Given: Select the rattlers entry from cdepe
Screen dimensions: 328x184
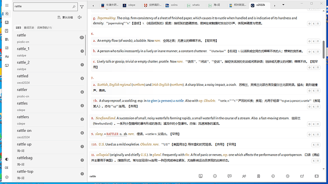Looking at the screenshot, I should tap(50, 120).
